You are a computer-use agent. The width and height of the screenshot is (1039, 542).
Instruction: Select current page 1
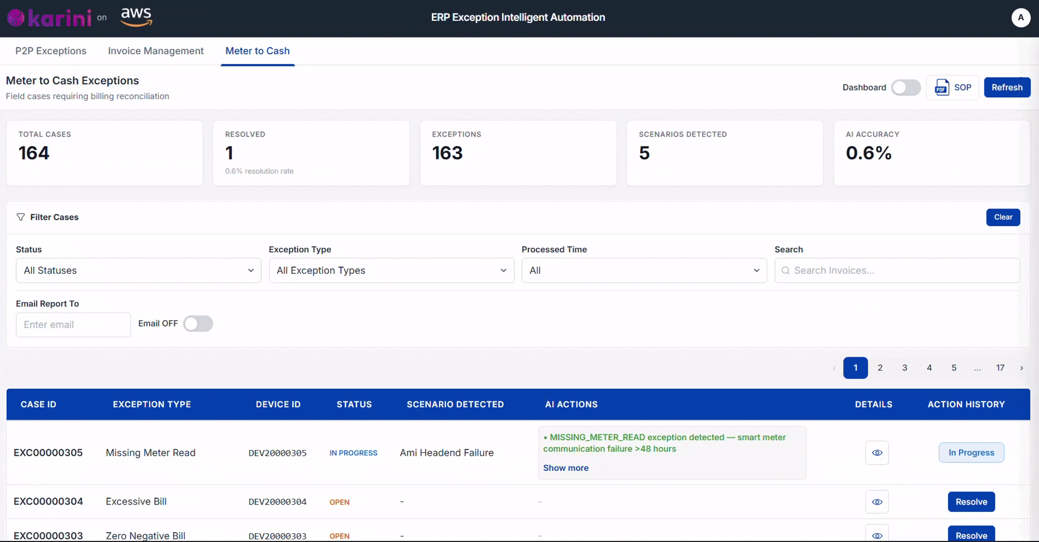[x=856, y=368]
